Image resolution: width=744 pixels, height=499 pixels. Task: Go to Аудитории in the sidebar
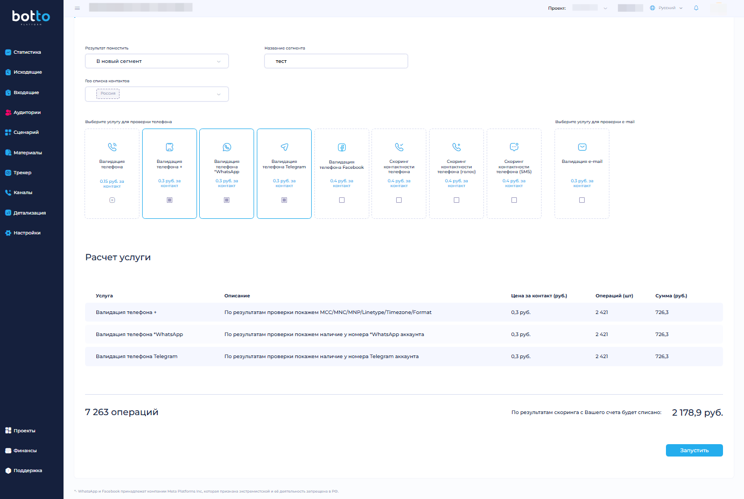(x=27, y=112)
